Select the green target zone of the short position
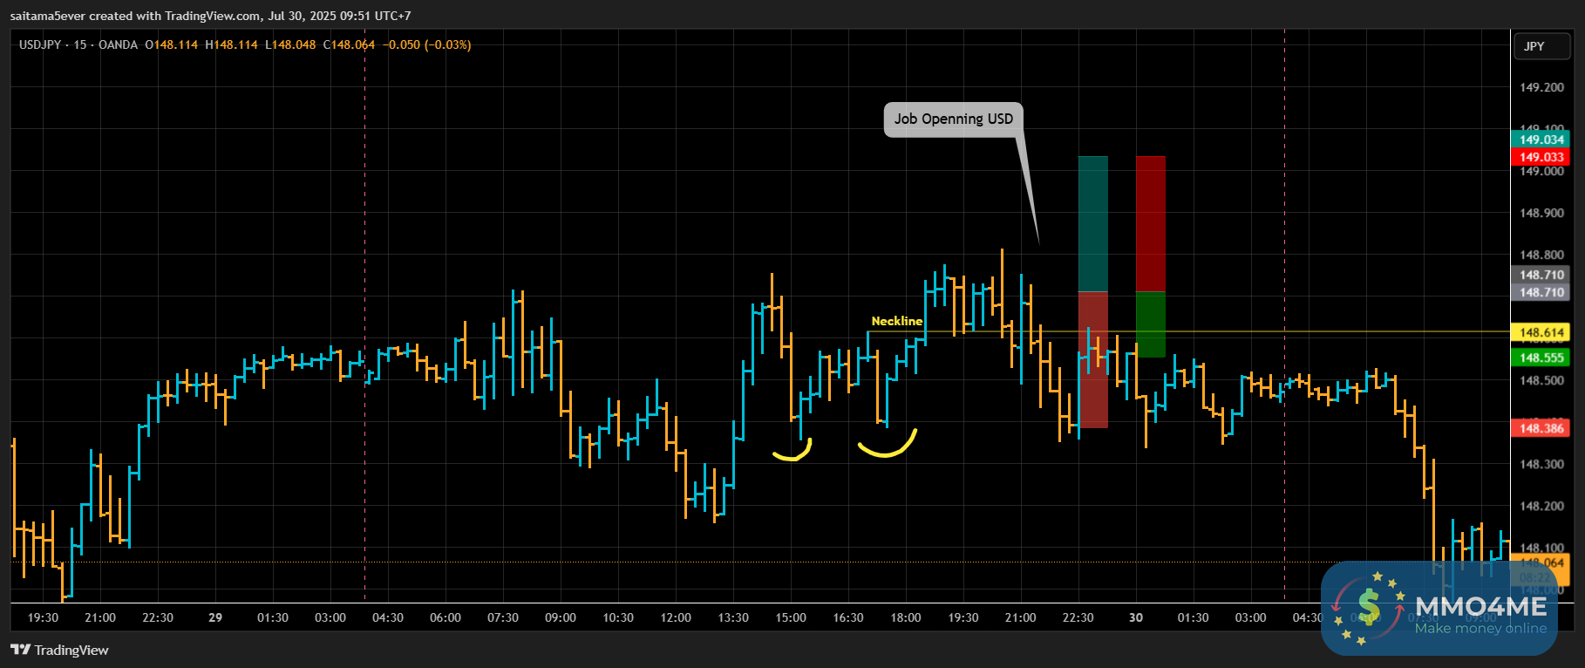 tap(1151, 324)
